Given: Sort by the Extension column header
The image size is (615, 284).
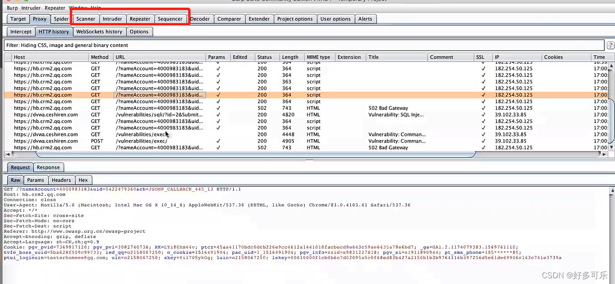Looking at the screenshot, I should click(x=351, y=57).
